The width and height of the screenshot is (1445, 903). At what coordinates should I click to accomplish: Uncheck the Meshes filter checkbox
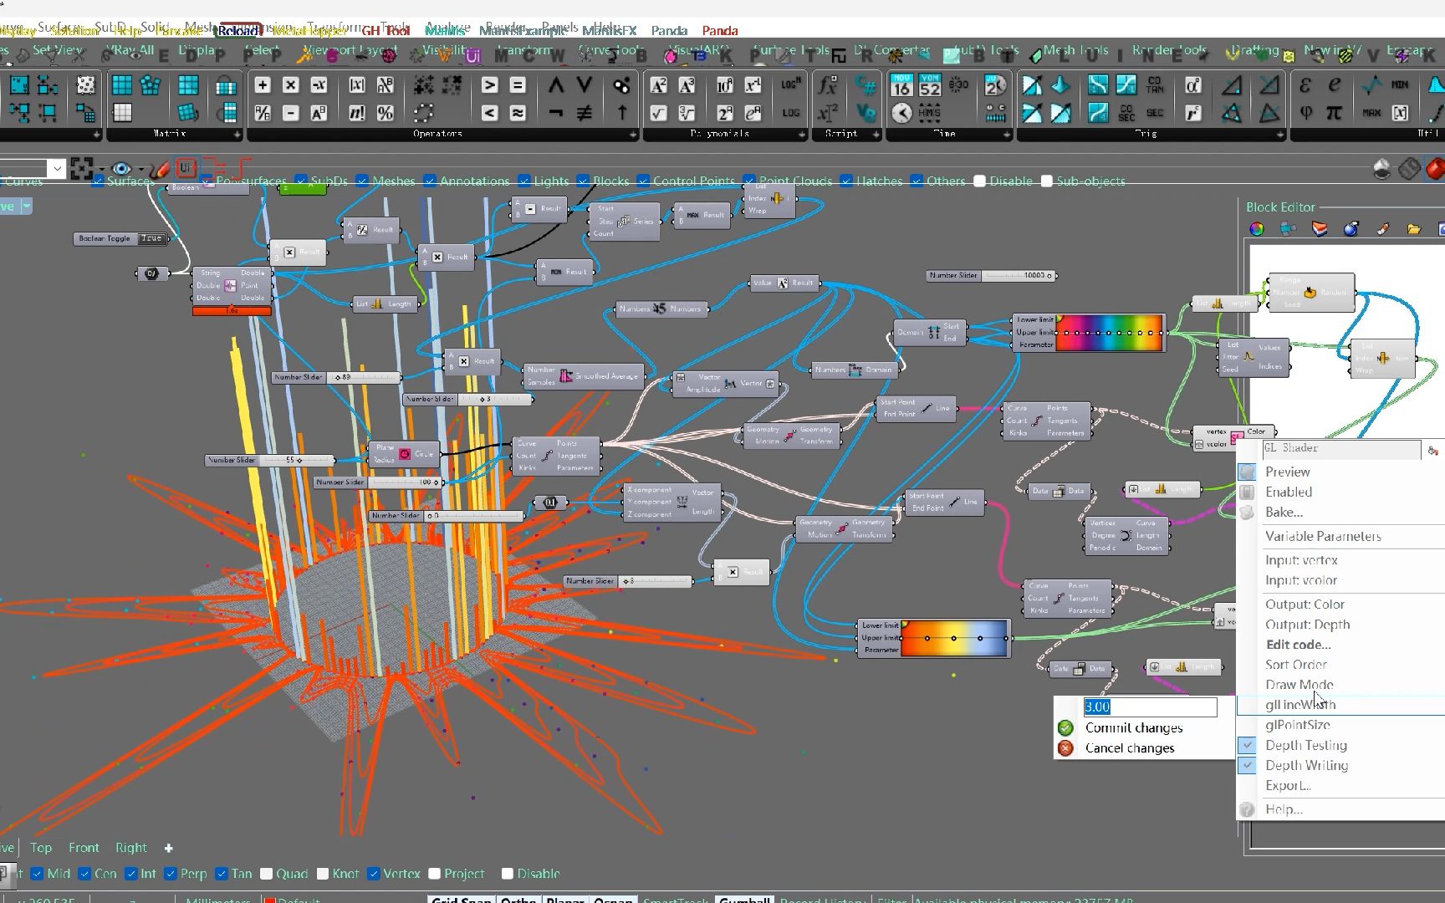[x=362, y=181]
